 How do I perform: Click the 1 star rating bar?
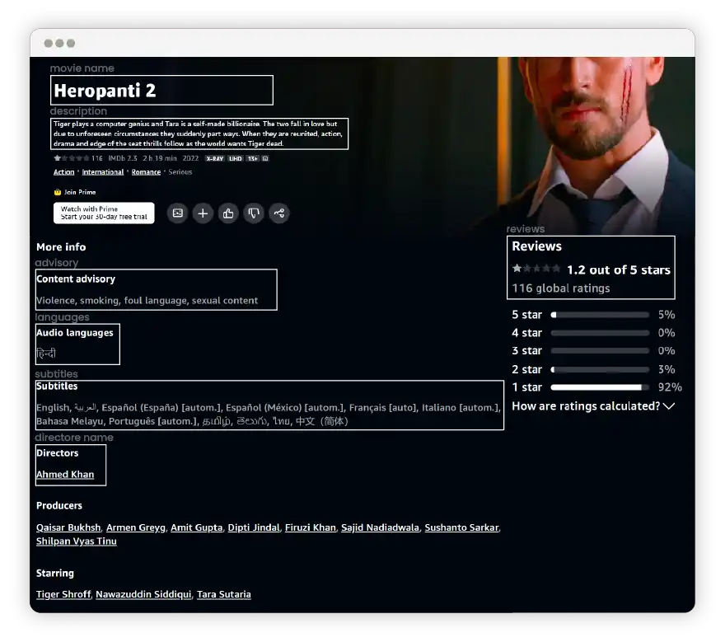click(x=600, y=387)
